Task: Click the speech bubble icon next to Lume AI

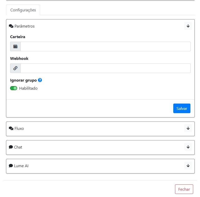Action: [11, 166]
